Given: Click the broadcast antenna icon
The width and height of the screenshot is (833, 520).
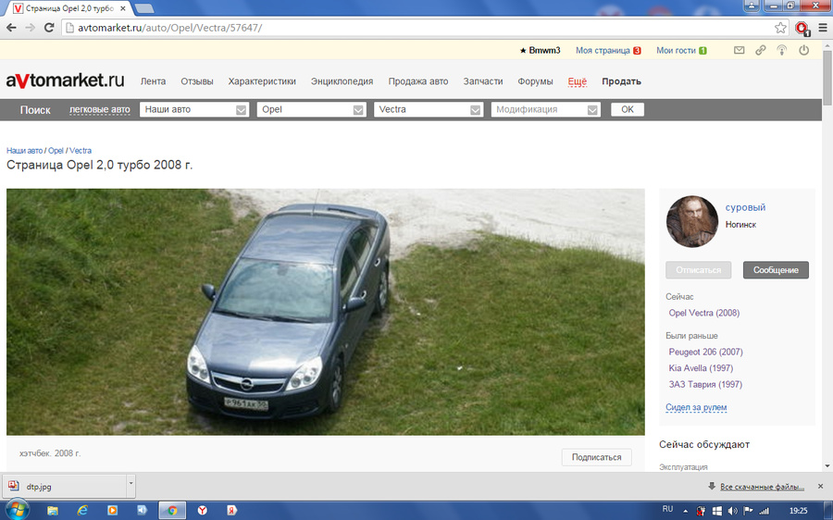Looking at the screenshot, I should pyautogui.click(x=781, y=51).
